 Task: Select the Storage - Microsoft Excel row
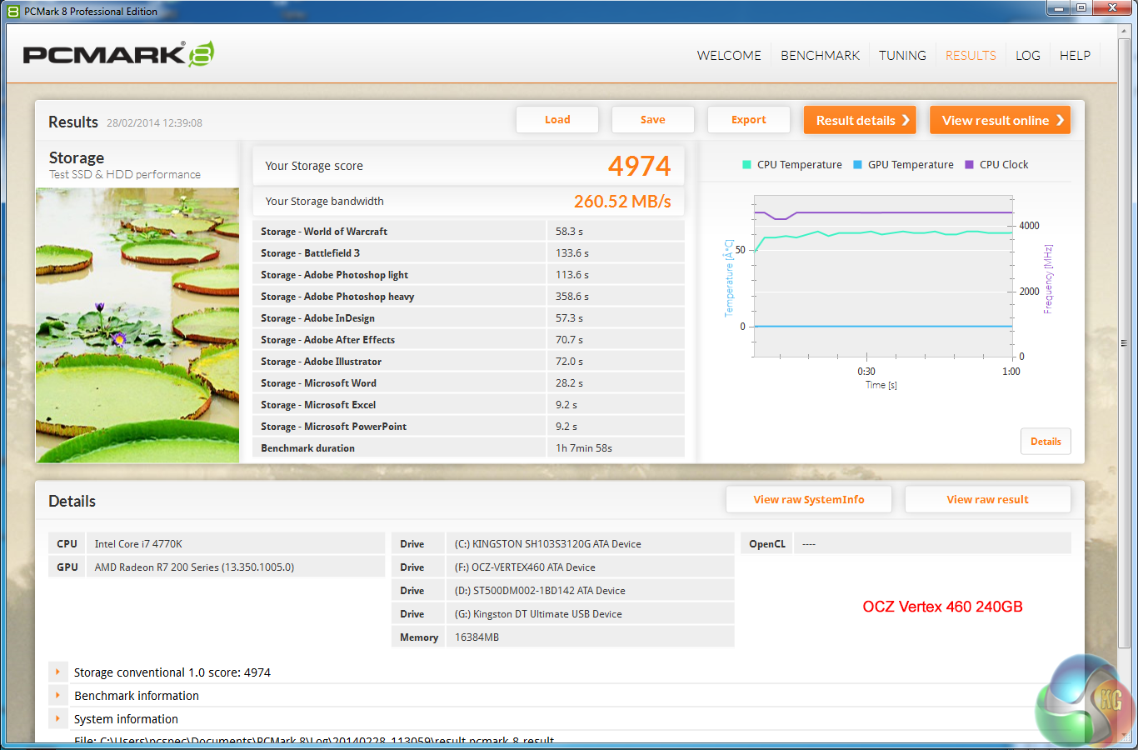click(468, 405)
